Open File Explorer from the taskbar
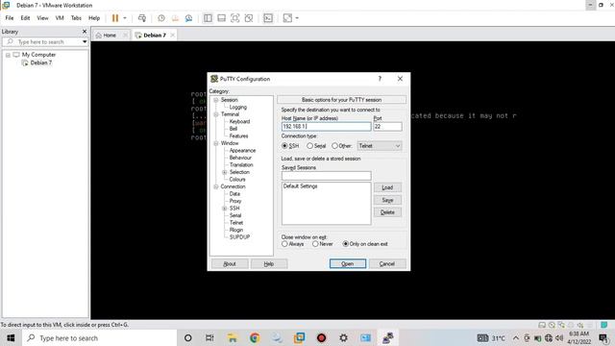Image resolution: width=615 pixels, height=346 pixels. pos(233,337)
